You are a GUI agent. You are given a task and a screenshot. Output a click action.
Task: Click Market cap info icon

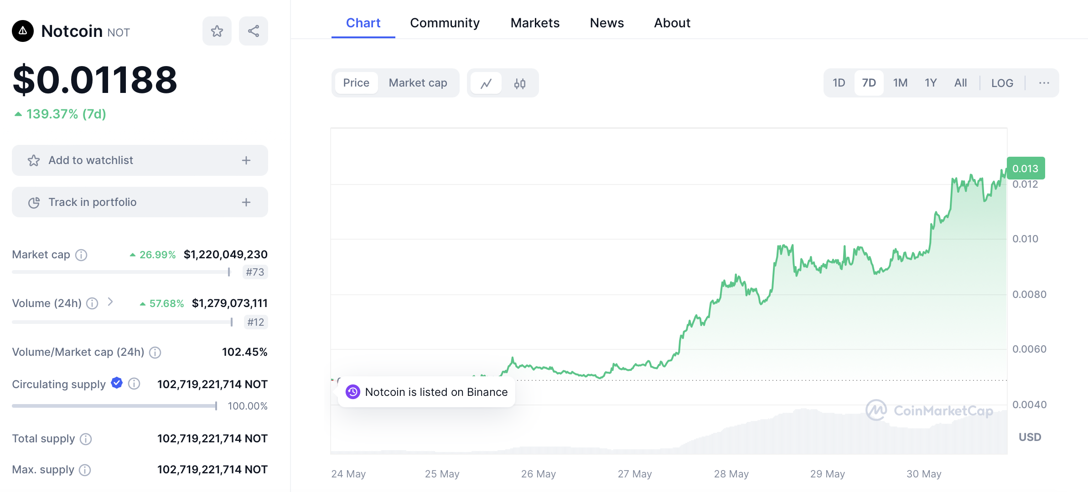point(81,255)
